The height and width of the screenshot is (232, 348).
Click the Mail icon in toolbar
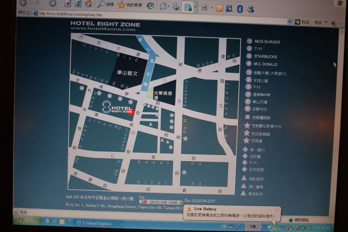tap(163, 7)
